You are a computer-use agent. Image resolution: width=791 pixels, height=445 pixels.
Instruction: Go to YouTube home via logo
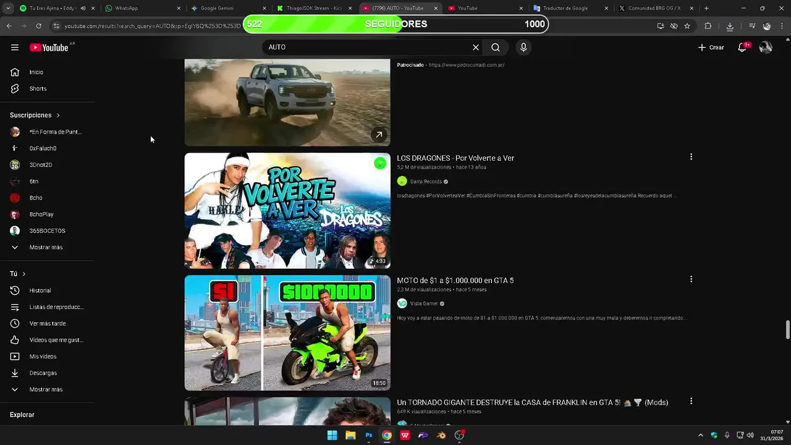[x=49, y=48]
